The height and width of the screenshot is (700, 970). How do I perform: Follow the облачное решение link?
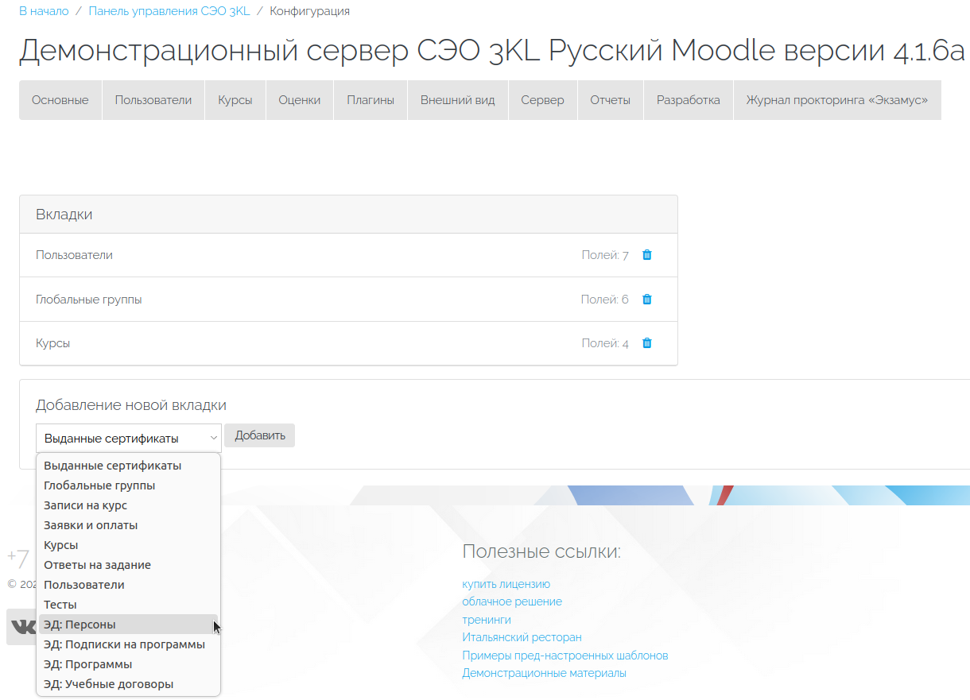(512, 601)
